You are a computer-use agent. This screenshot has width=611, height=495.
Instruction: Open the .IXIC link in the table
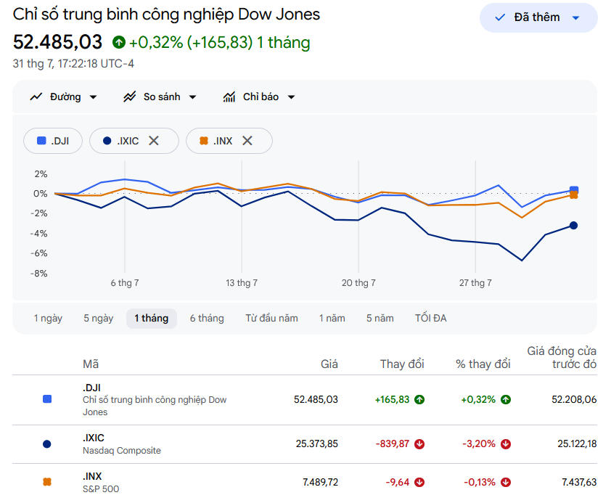pos(94,438)
